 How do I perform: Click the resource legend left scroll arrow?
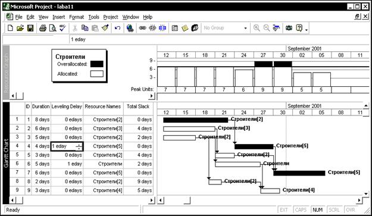tap(13, 96)
